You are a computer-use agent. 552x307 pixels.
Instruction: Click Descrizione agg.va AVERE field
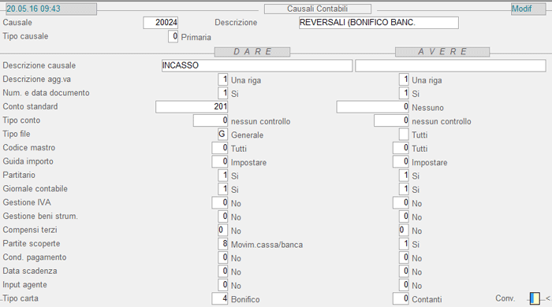pos(404,79)
